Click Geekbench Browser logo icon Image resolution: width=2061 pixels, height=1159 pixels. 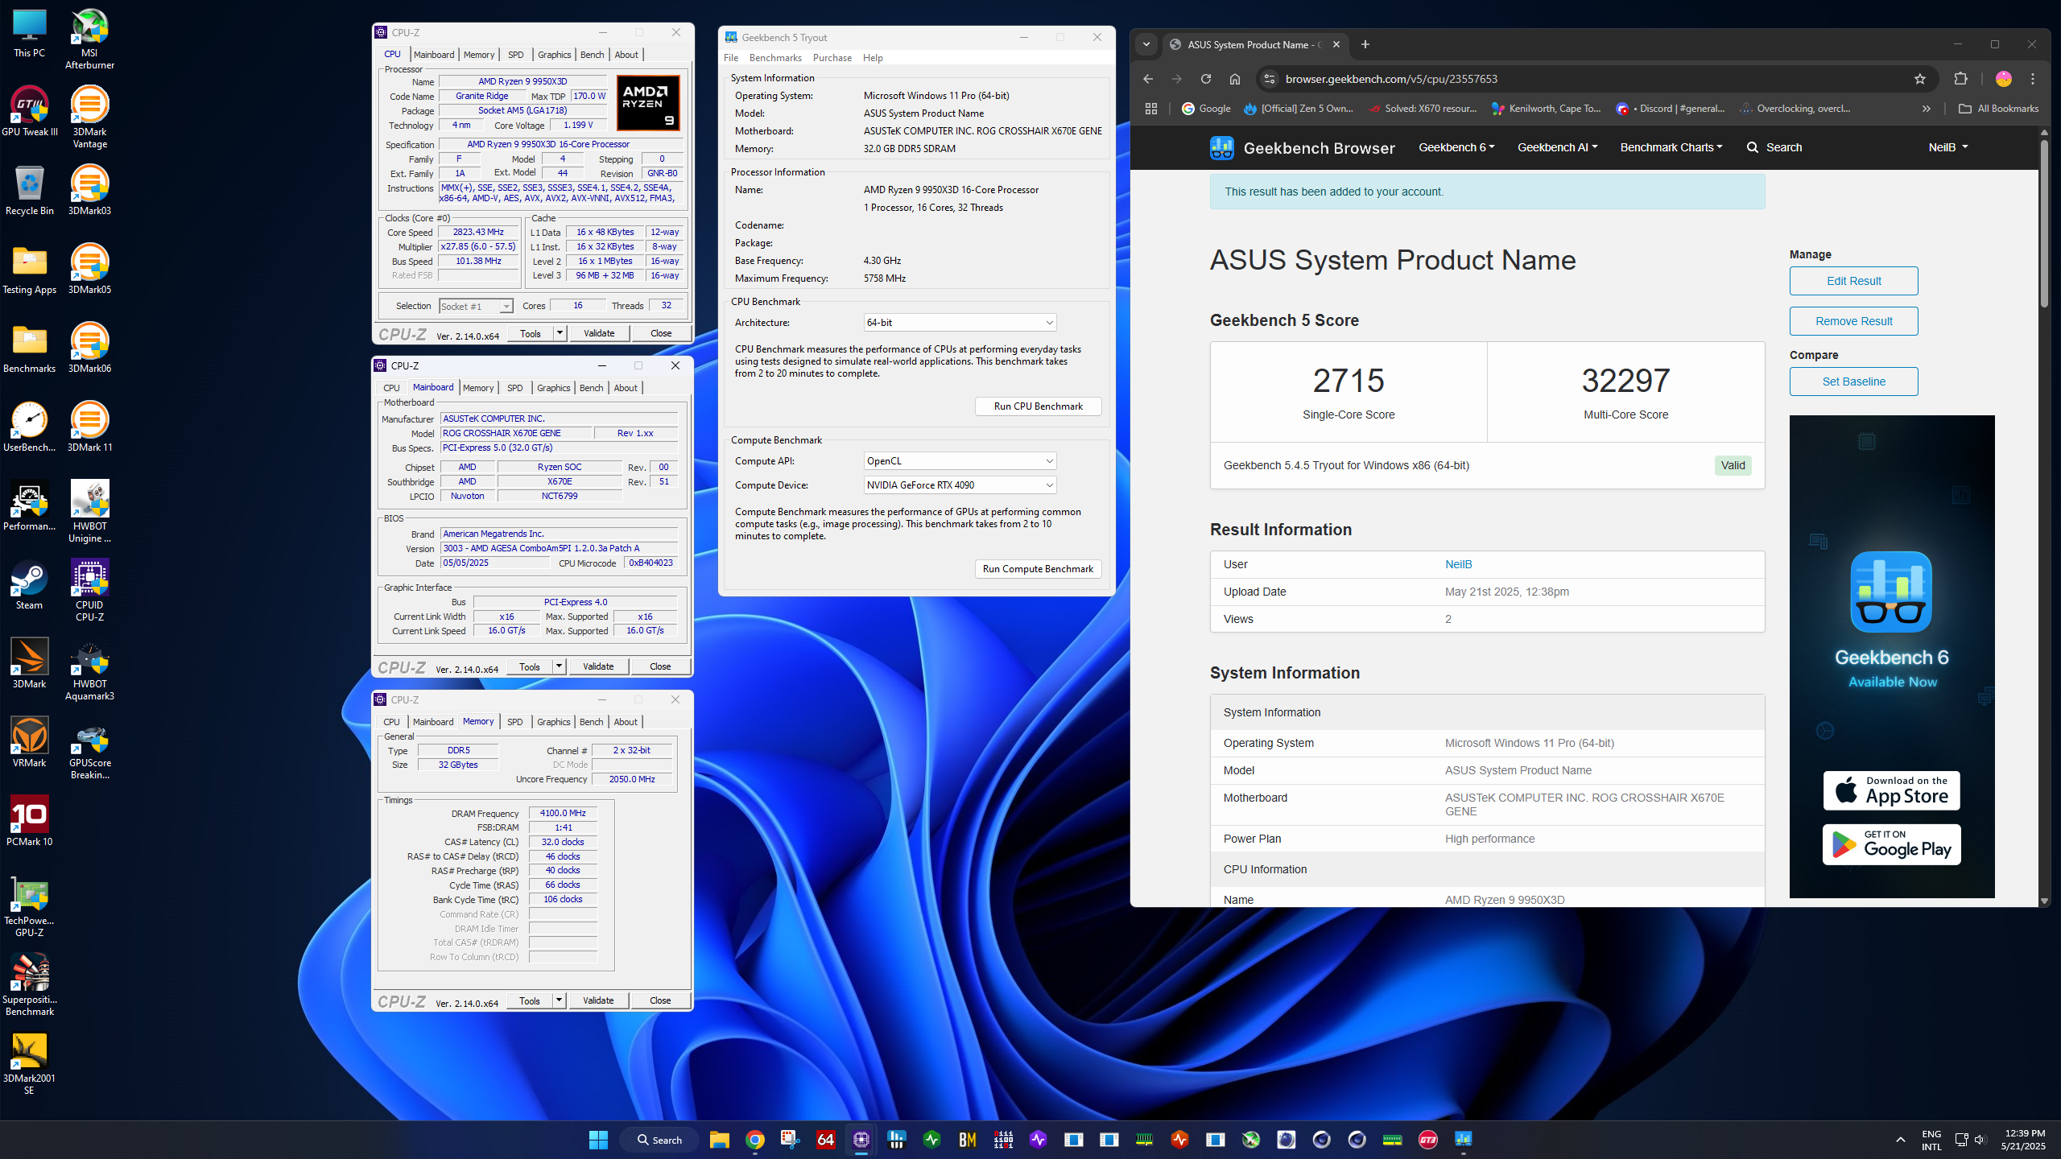point(1221,147)
